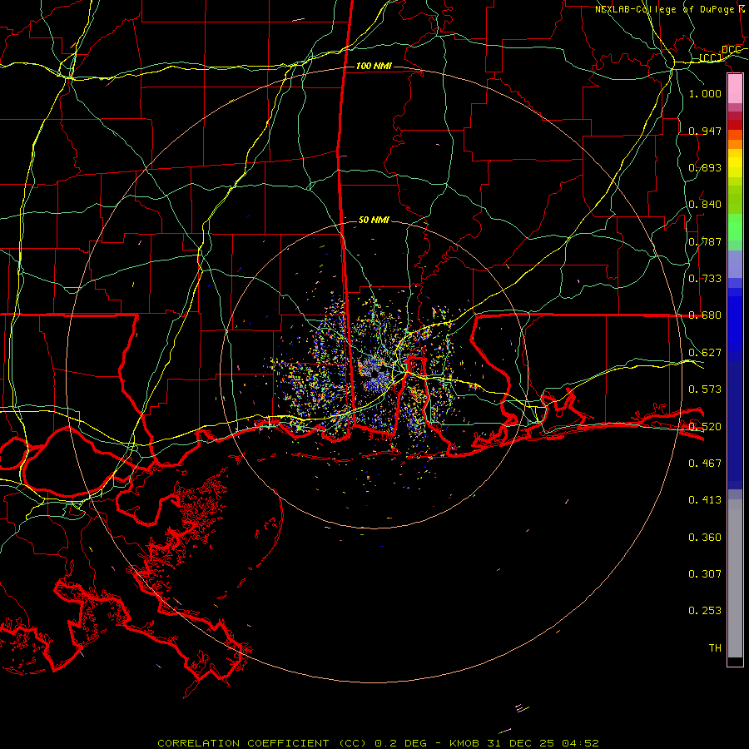Click the 0.680 scale value
The image size is (749, 749).
[x=705, y=315]
